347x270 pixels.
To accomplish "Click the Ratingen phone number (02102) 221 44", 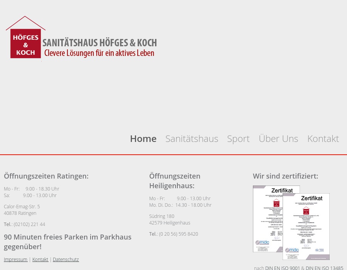I will point(29,224).
